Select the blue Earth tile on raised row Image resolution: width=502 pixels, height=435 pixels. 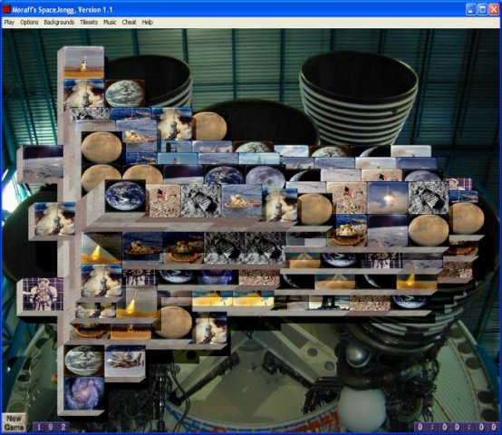click(x=125, y=196)
